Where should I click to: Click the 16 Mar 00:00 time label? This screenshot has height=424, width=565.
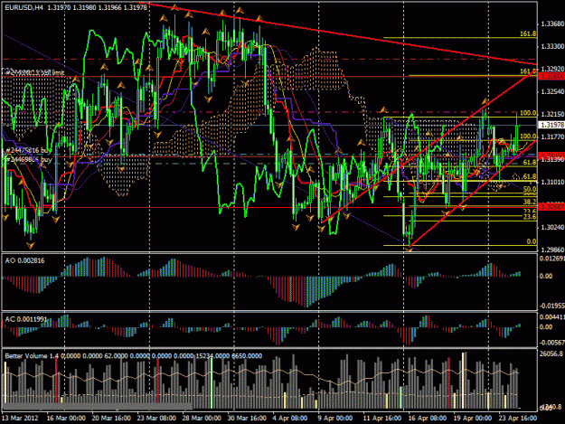pyautogui.click(x=66, y=418)
